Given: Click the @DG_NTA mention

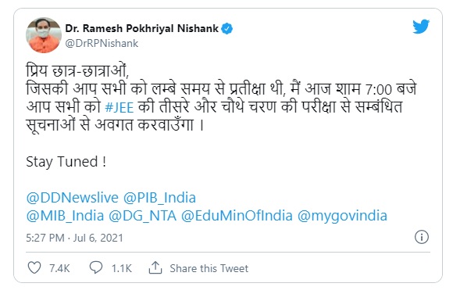Looking at the screenshot, I should point(142,216).
